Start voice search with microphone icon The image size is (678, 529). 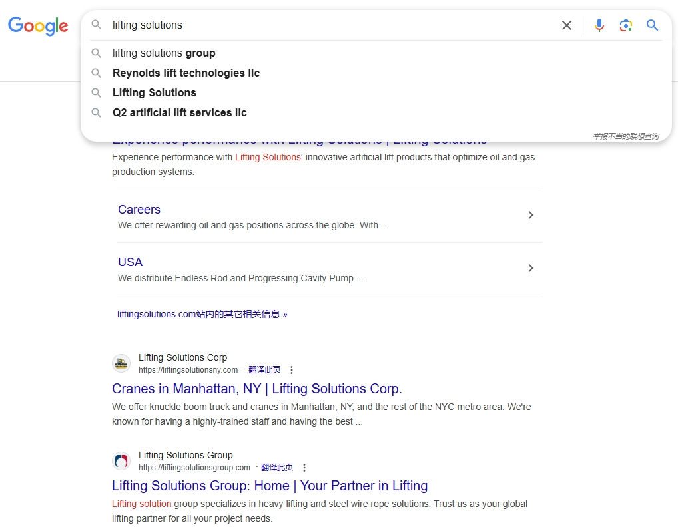pos(599,25)
